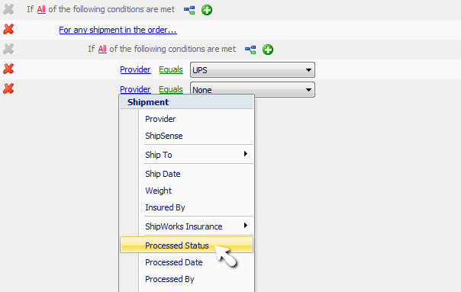Open 'For any shipment in the order…' link

click(118, 30)
